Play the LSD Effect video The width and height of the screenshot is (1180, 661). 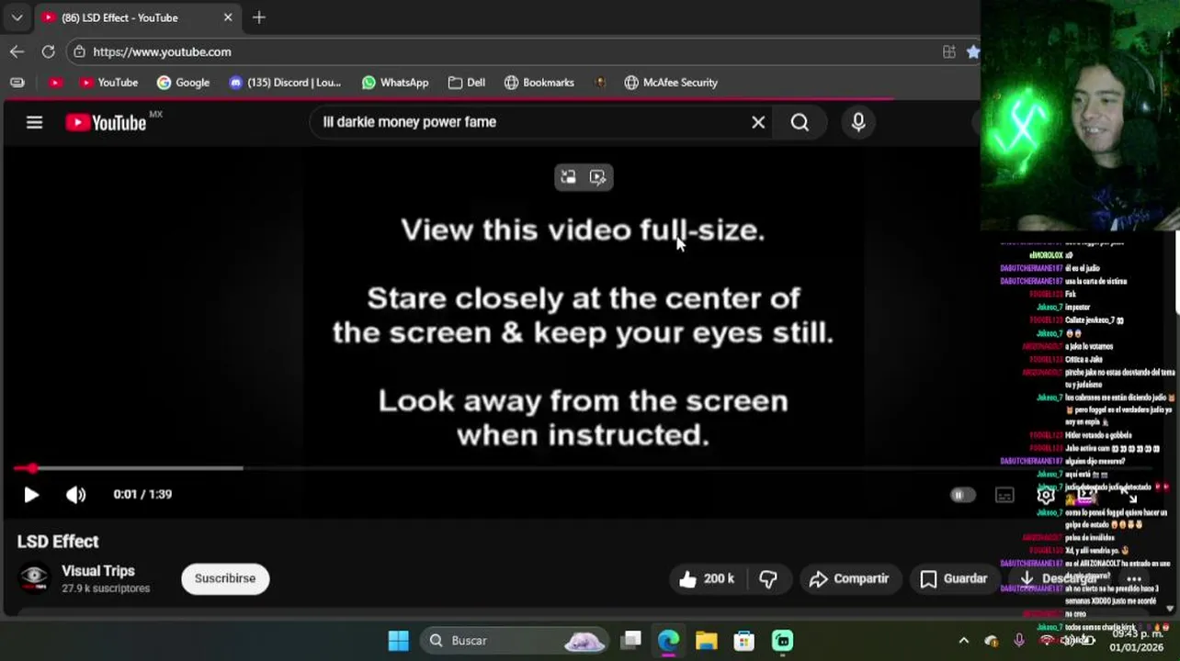click(x=31, y=495)
